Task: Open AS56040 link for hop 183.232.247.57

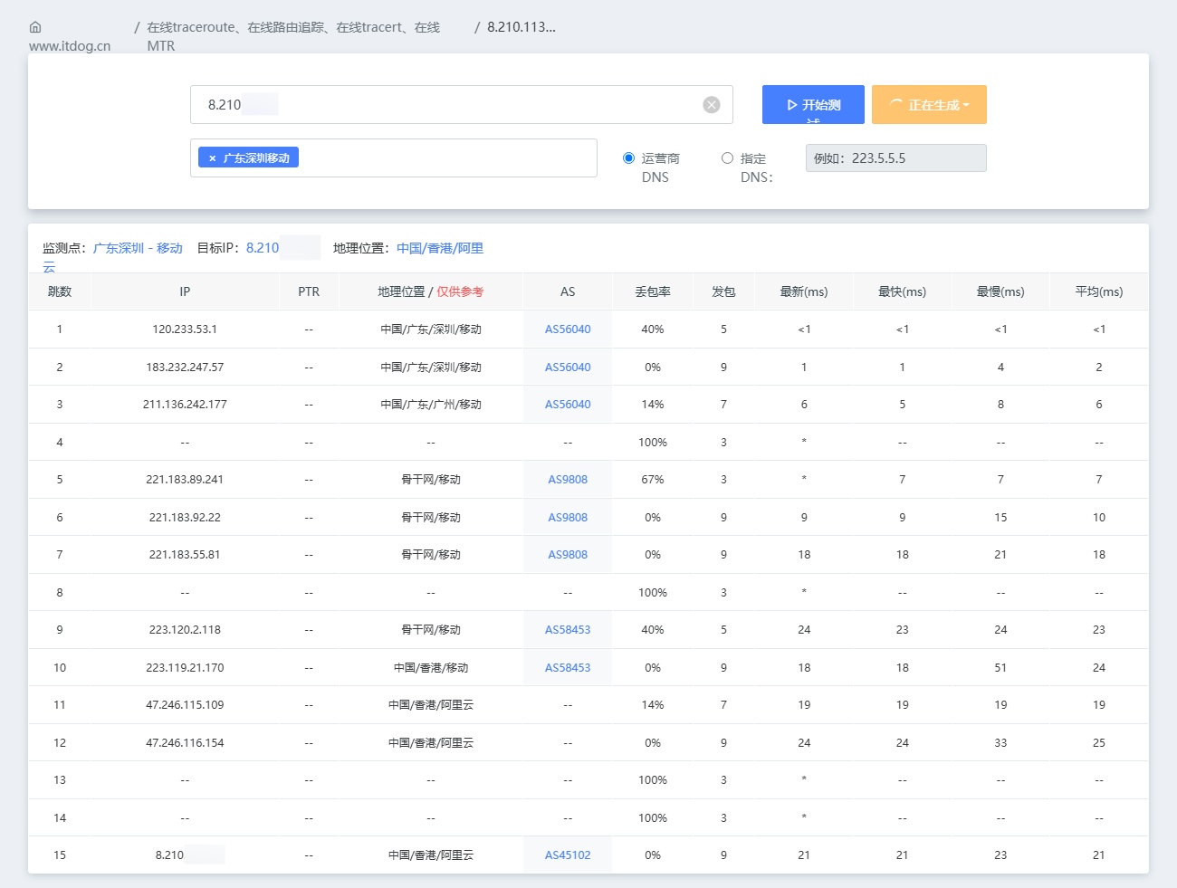Action: pos(568,368)
